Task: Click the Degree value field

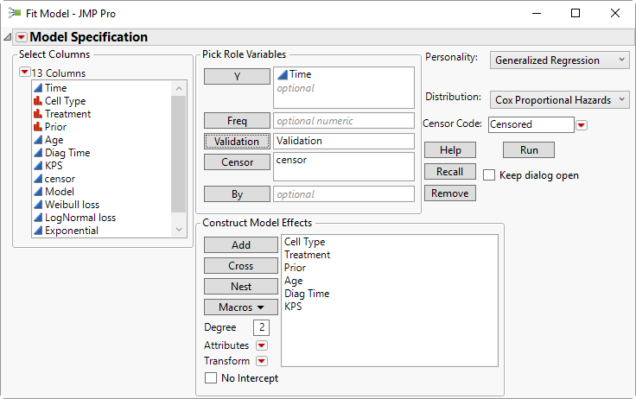Action: click(x=262, y=327)
